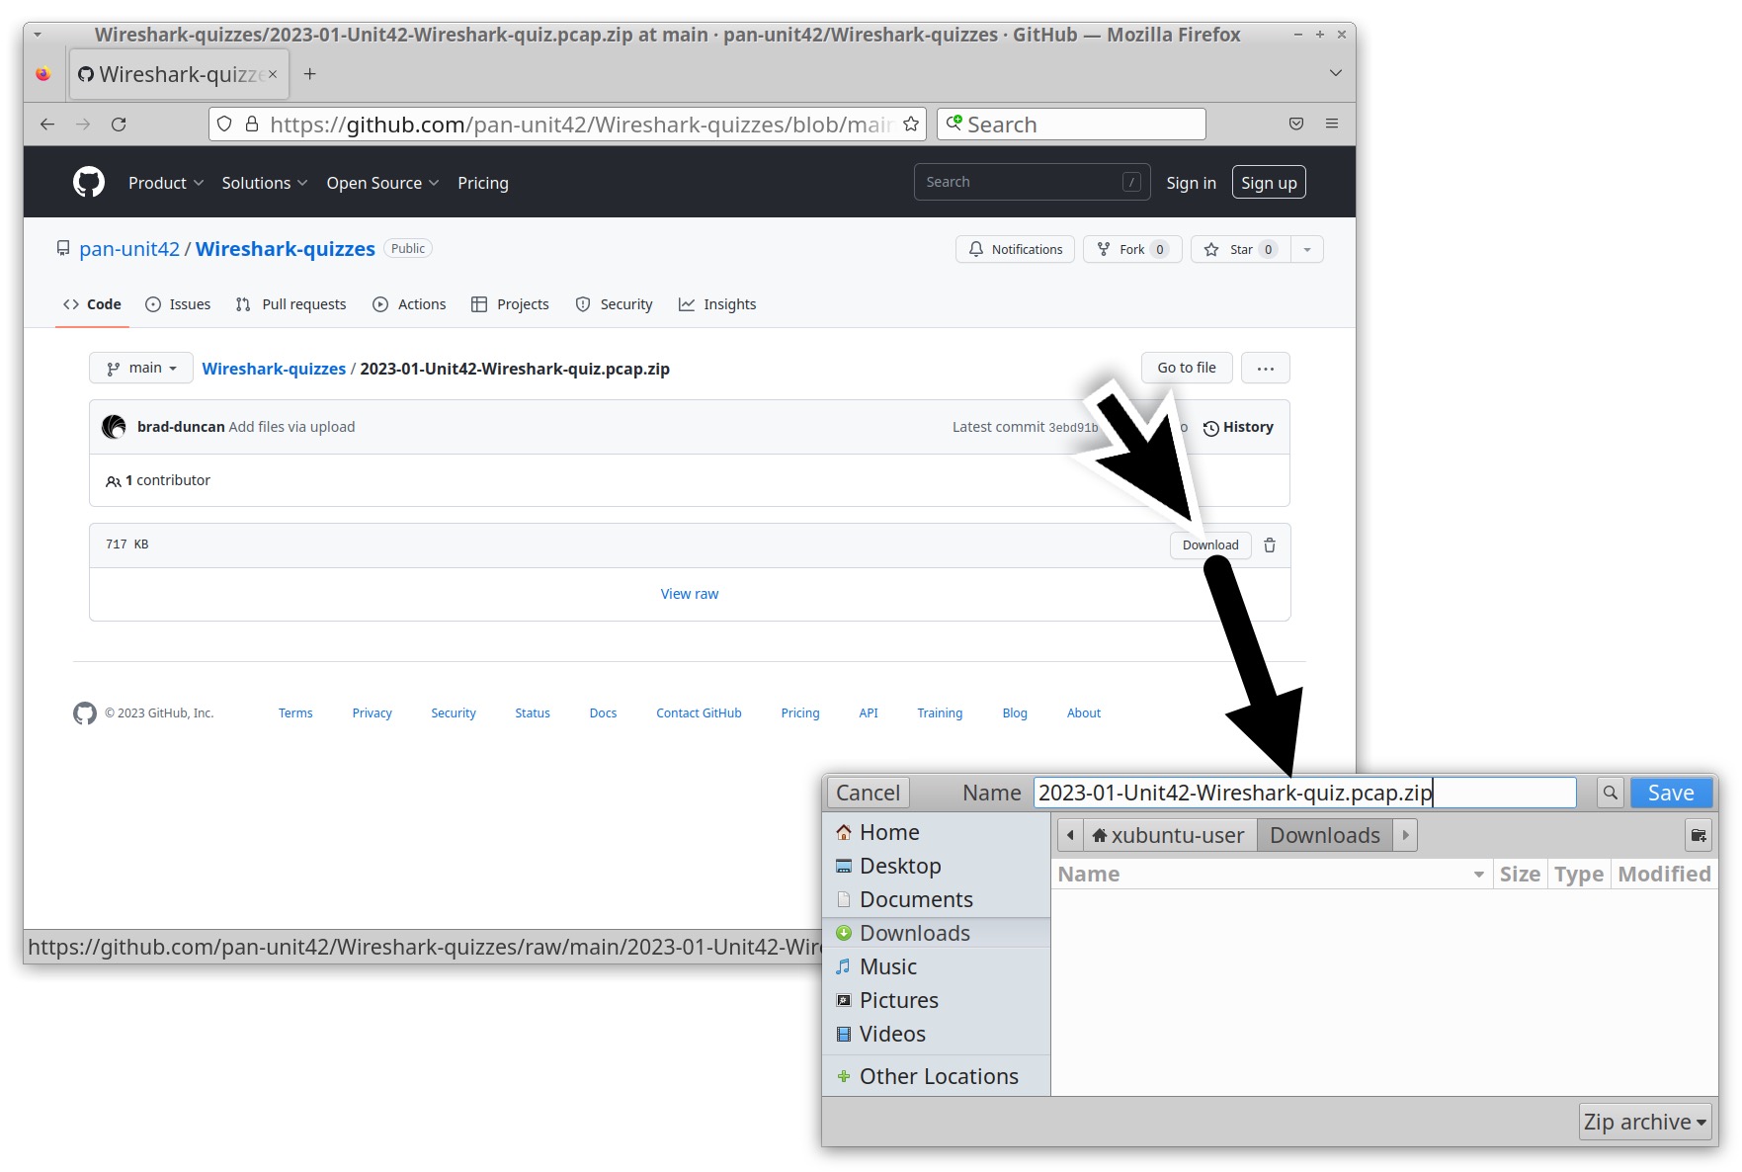Click the Notifications button
This screenshot has width=1742, height=1172.
(x=1015, y=249)
